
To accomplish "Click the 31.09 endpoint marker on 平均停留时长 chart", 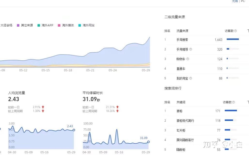I will pyautogui.click(x=148, y=142).
